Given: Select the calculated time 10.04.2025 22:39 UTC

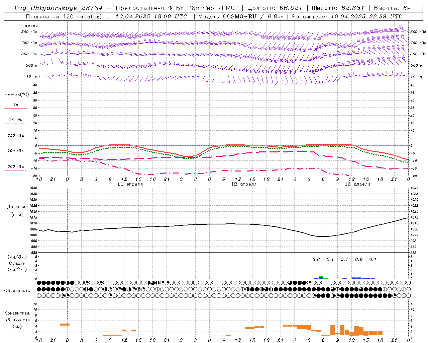Looking at the screenshot, I should (x=366, y=16).
